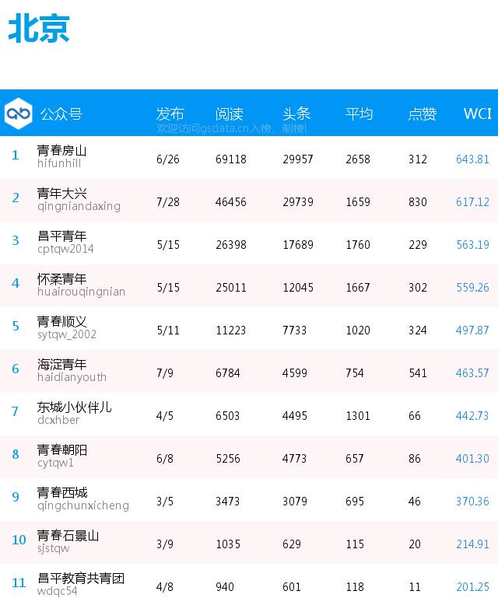Click the WCI column header
Screen dimensions: 498x605
(x=477, y=114)
